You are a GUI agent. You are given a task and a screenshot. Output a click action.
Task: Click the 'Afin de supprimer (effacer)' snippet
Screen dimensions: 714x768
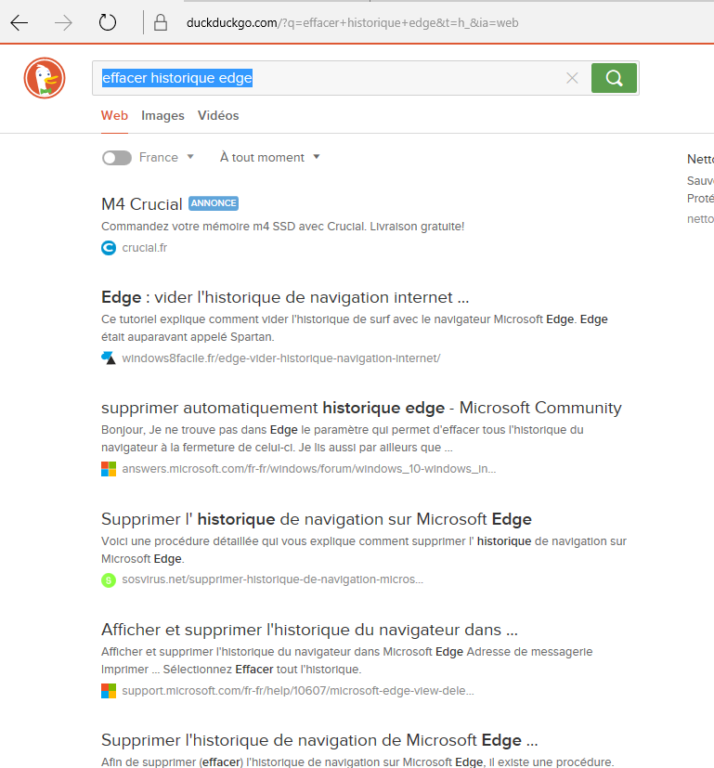pos(357,761)
